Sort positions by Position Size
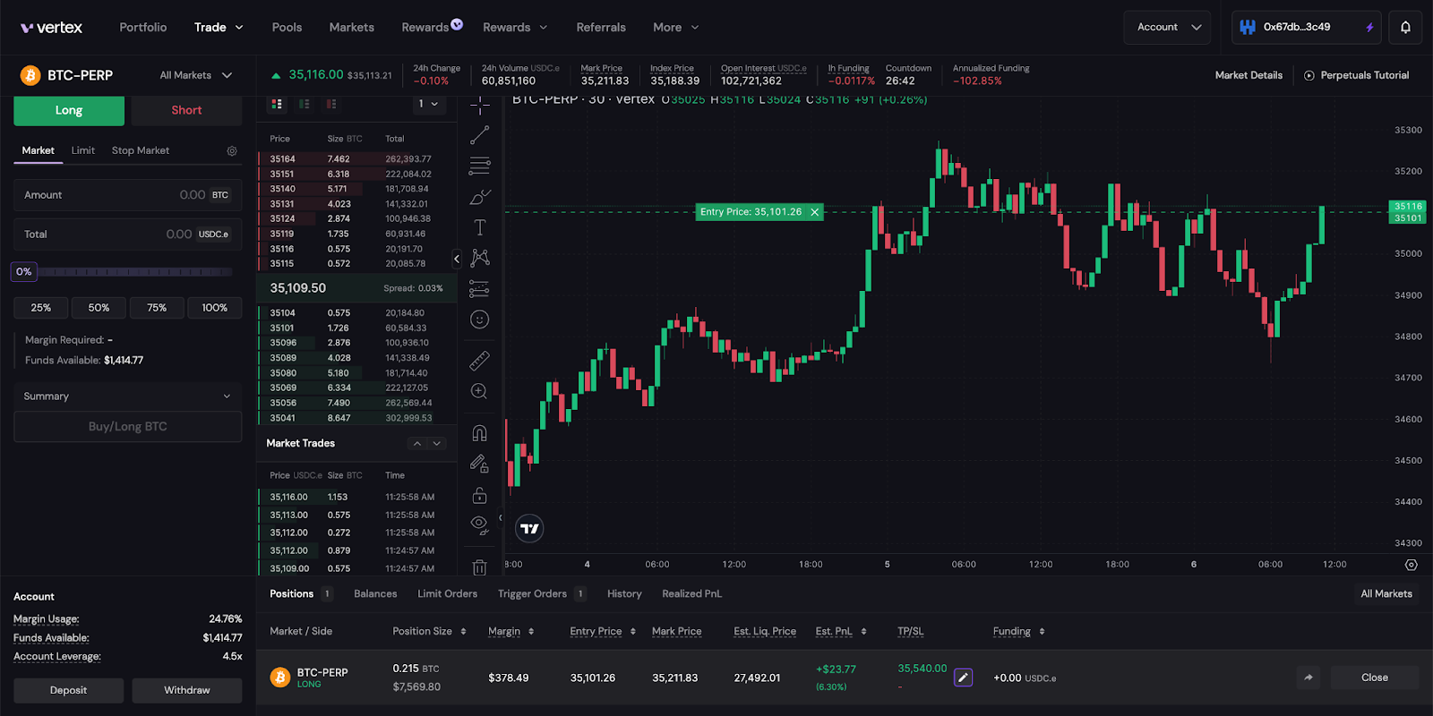The height and width of the screenshot is (716, 1433). pos(430,632)
